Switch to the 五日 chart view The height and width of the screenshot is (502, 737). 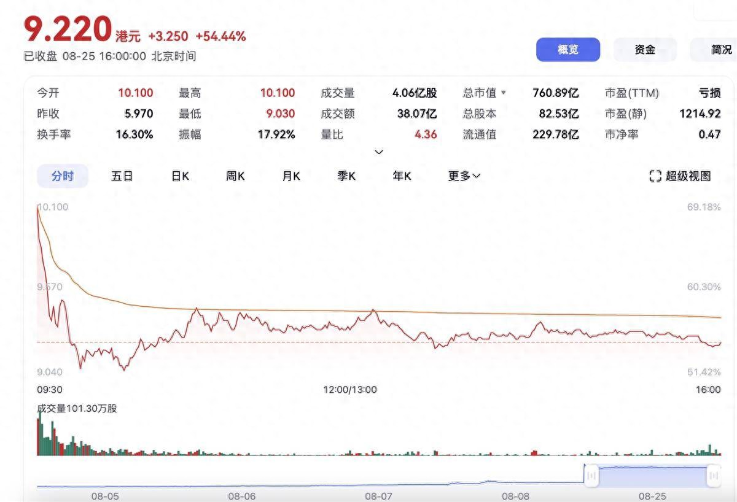pos(122,176)
